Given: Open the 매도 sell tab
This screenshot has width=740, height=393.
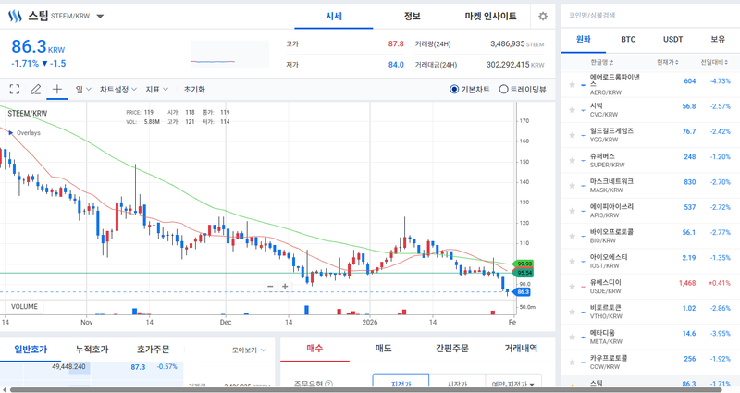Looking at the screenshot, I should point(382,348).
